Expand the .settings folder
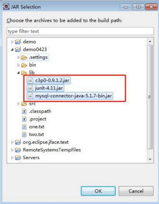The width and height of the screenshot is (159, 204). coord(18,57)
